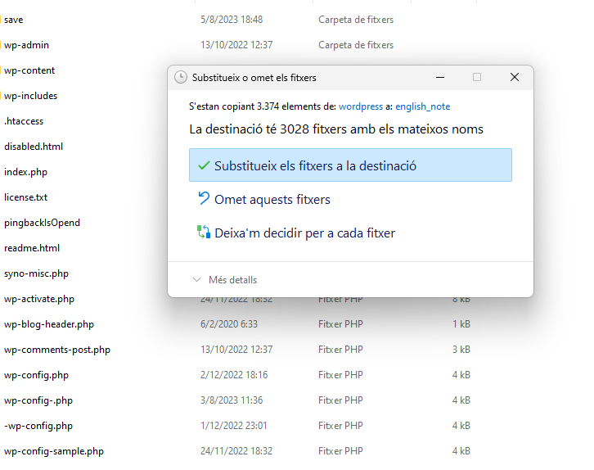Open the wordpress source folder link
Image resolution: width=594 pixels, height=470 pixels.
360,106
